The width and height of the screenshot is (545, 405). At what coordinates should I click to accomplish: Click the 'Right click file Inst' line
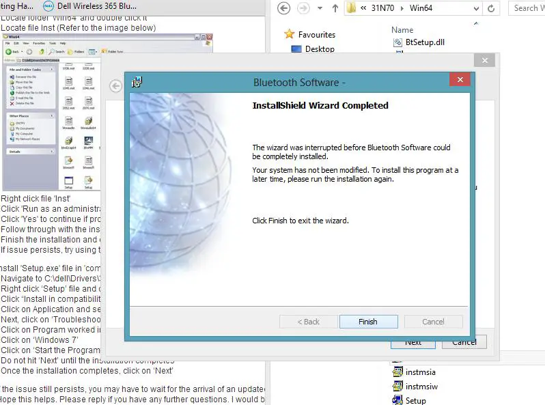(x=36, y=199)
